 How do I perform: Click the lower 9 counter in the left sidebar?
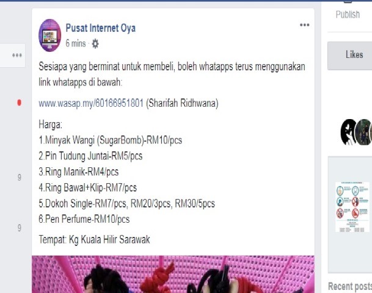(x=20, y=228)
